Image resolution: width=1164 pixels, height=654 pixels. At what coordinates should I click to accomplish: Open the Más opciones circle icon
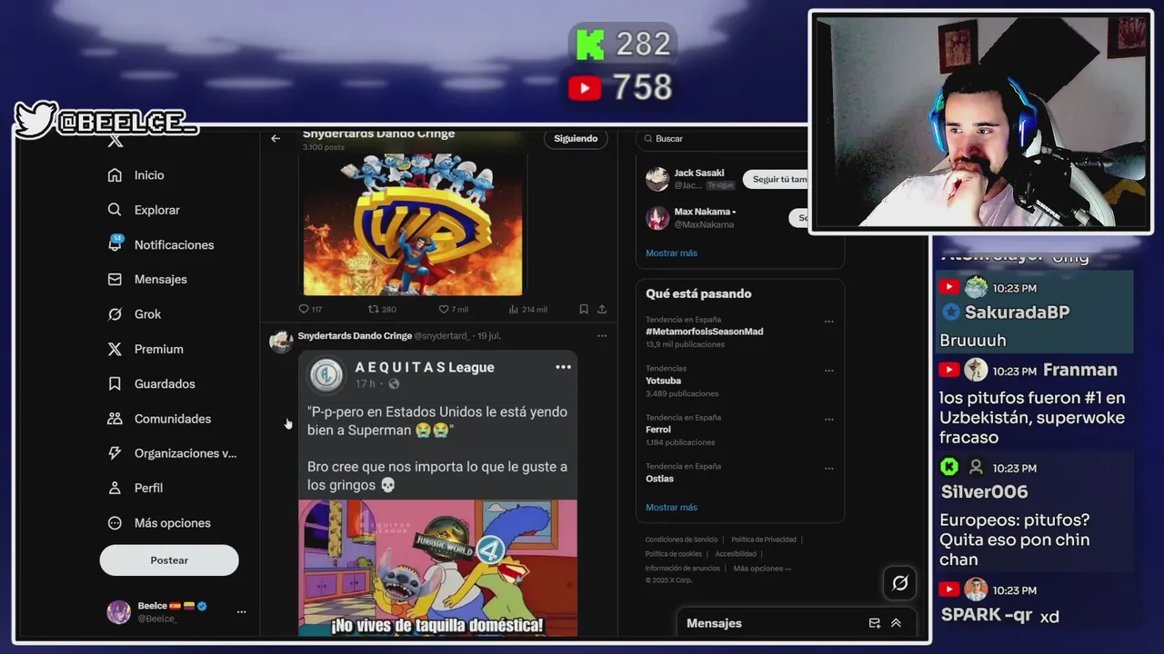pos(115,523)
